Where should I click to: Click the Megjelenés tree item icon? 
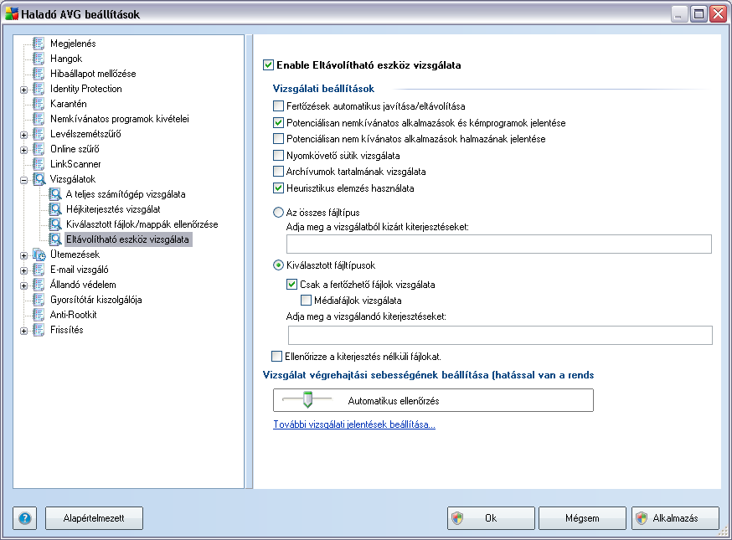point(39,44)
